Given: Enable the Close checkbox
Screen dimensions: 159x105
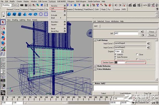Looking at the screenshot, I should coord(137,54).
